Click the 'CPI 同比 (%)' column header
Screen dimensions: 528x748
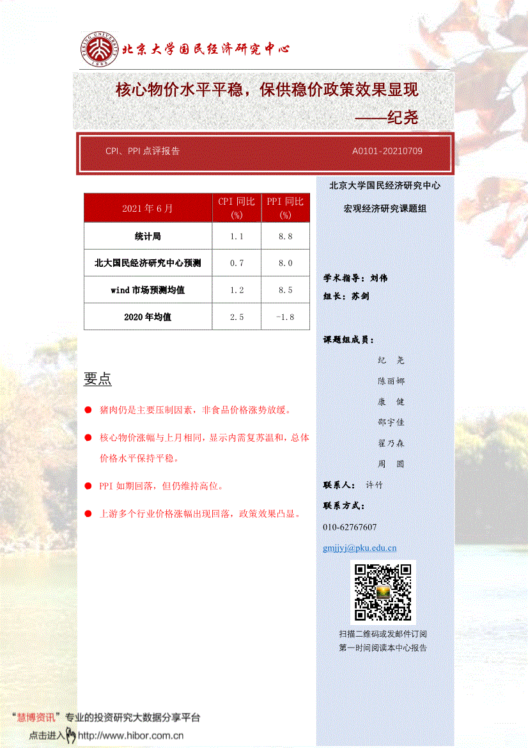[x=237, y=208]
